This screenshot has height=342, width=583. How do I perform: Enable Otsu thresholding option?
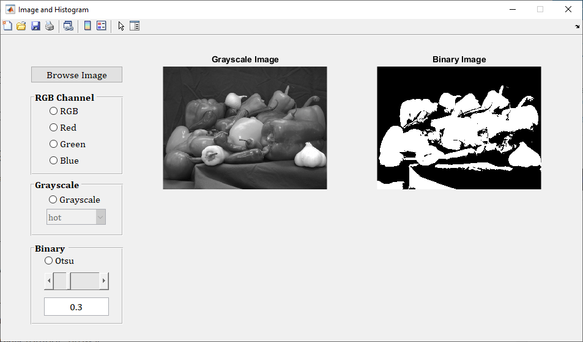point(49,261)
